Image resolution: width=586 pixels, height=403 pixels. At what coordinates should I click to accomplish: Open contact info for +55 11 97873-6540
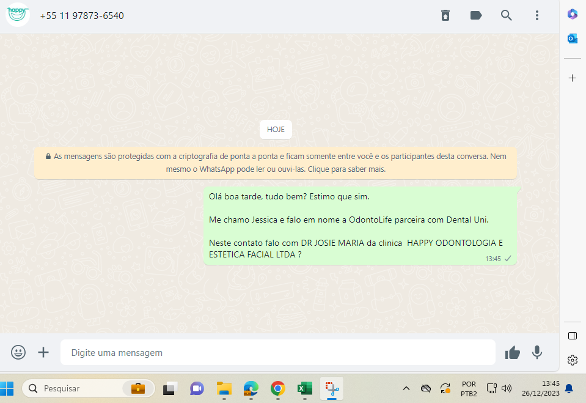click(x=82, y=16)
